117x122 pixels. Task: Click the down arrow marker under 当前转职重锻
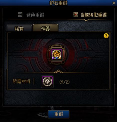[86, 20]
